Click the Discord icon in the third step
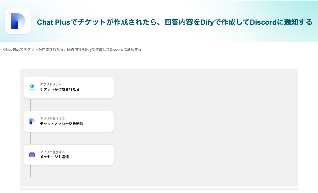The image size is (318, 193). tap(32, 155)
